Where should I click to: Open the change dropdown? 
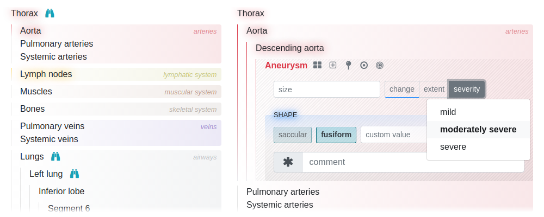(402, 90)
